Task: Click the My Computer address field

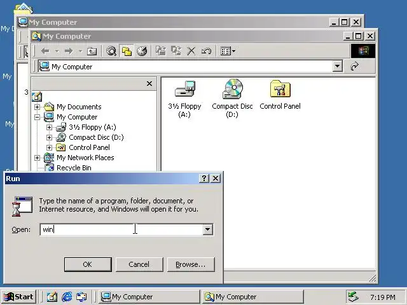Action: coord(185,66)
